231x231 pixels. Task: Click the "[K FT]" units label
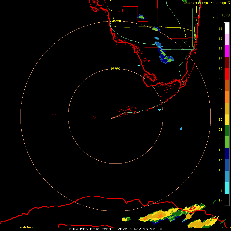217,18
